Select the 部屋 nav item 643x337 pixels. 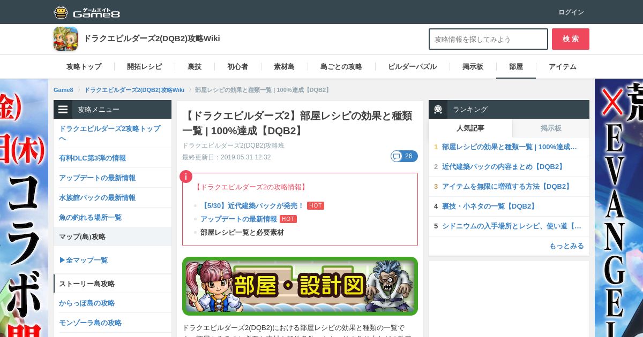coord(516,66)
